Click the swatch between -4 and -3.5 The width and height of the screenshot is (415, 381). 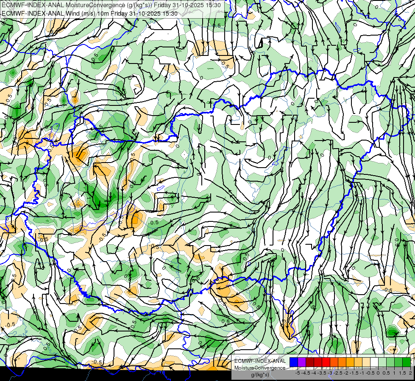(318, 362)
